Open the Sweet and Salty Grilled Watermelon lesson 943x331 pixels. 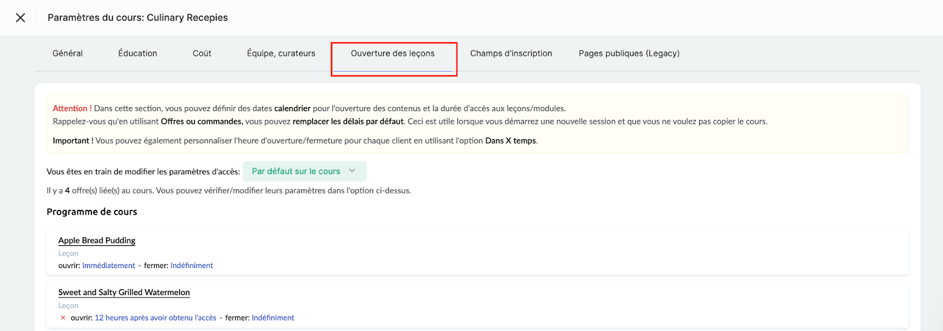coord(124,292)
